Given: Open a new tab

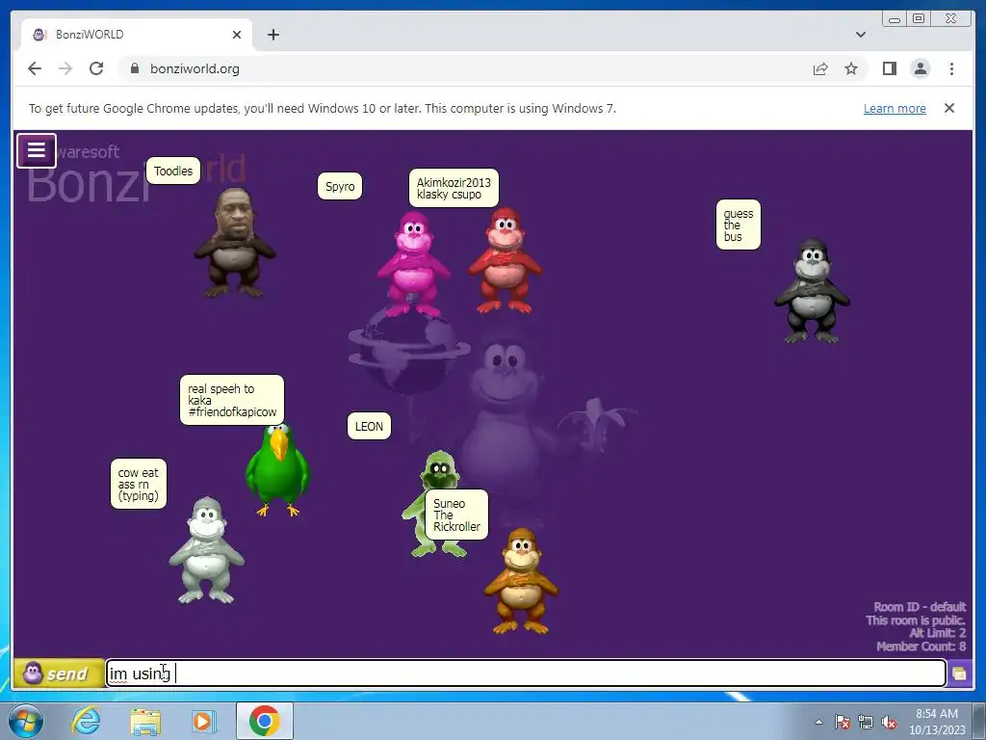Looking at the screenshot, I should 273,35.
